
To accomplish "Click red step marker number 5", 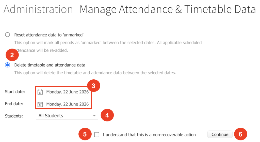I will (x=85, y=134).
